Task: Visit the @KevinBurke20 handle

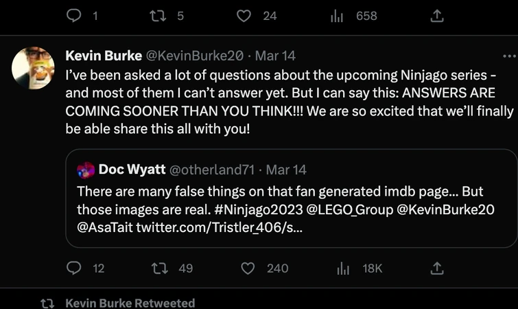Action: point(194,56)
